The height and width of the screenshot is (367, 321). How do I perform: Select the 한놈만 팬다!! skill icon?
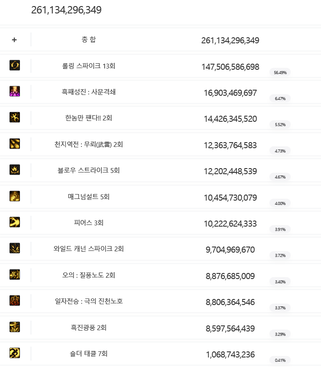[15, 117]
